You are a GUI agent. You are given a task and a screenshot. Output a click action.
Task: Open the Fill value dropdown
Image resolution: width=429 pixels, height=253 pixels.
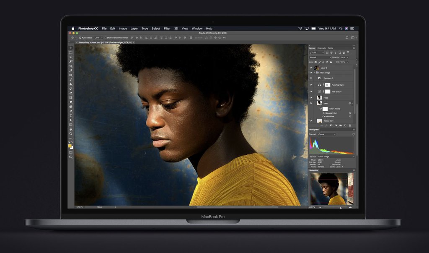(347, 62)
